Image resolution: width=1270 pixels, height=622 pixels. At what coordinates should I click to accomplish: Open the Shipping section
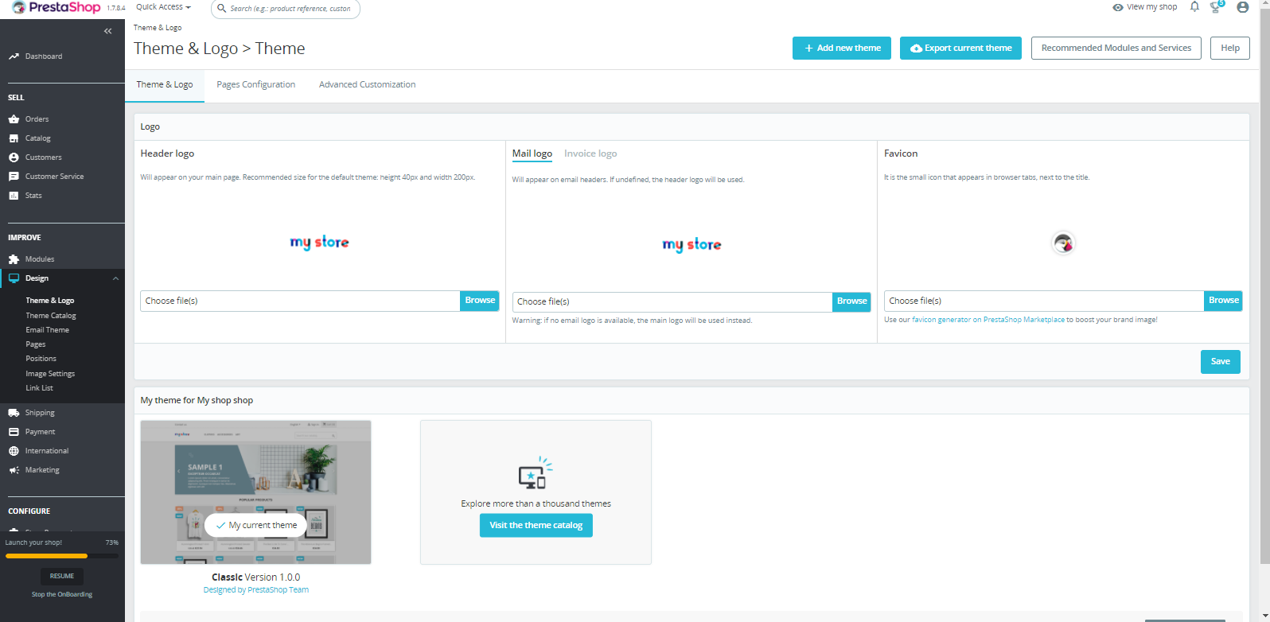click(40, 413)
